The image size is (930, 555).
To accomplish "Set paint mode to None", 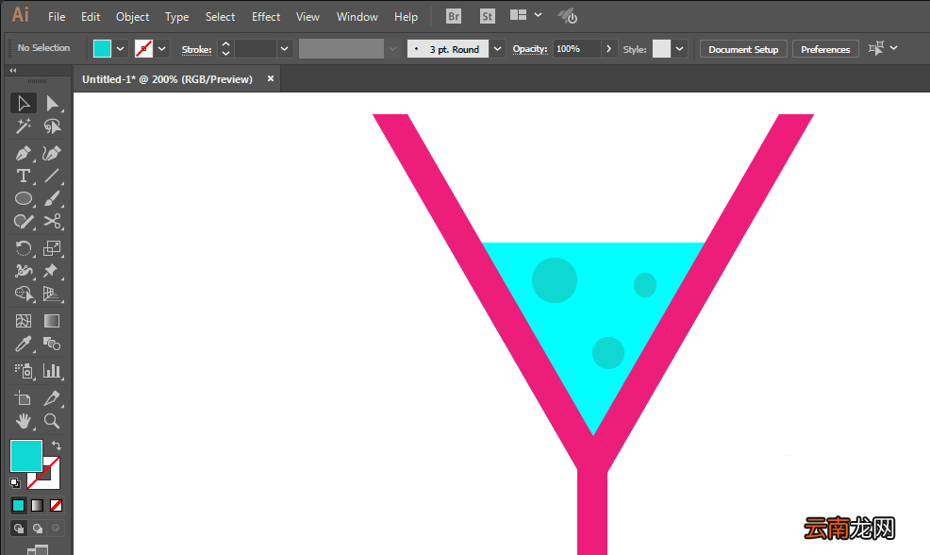I will click(x=57, y=505).
